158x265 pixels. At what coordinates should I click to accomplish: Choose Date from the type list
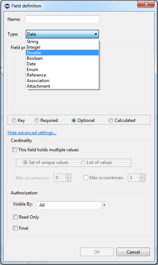click(x=62, y=64)
